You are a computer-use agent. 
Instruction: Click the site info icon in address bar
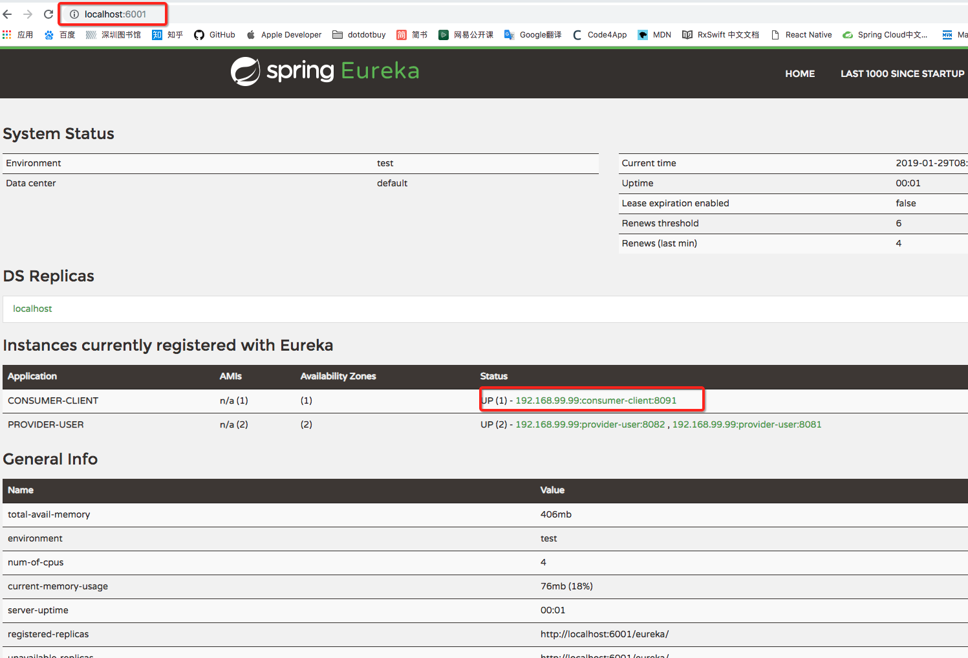click(x=74, y=14)
